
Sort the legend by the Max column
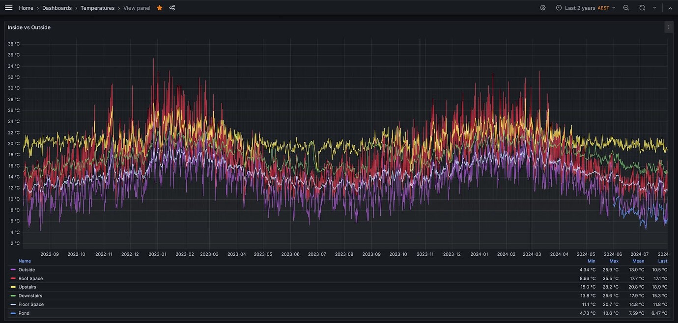point(614,261)
